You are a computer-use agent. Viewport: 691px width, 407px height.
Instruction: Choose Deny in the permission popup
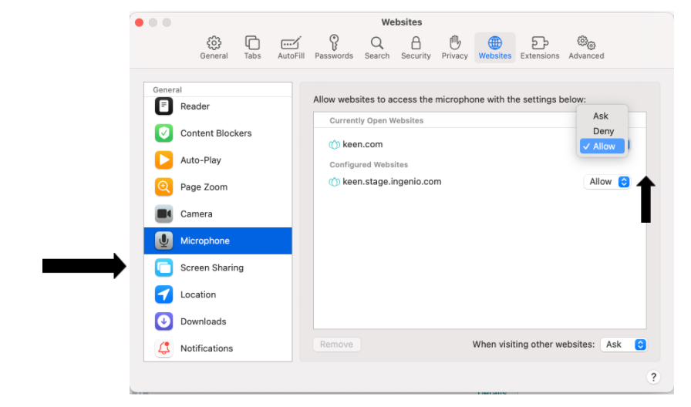pyautogui.click(x=603, y=131)
